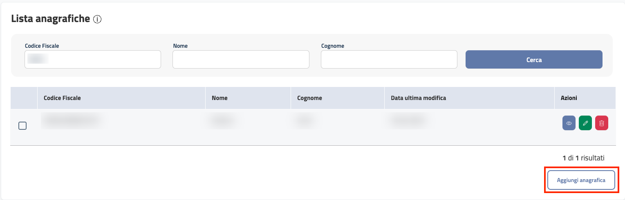The height and width of the screenshot is (200, 625).
Task: Click the Codice Fiscale column header
Action: pos(62,98)
